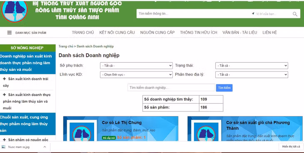
Task: Click the magnifier search icon in the header
Action: click(x=295, y=14)
